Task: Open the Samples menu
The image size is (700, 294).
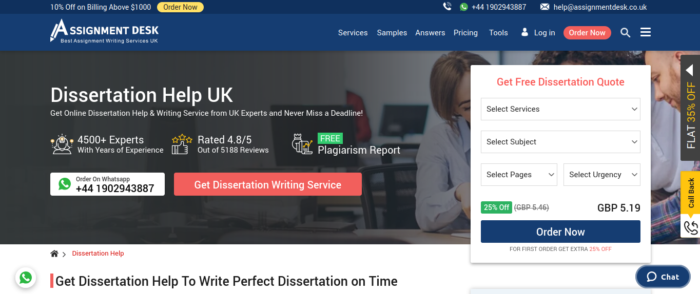Action: tap(392, 33)
